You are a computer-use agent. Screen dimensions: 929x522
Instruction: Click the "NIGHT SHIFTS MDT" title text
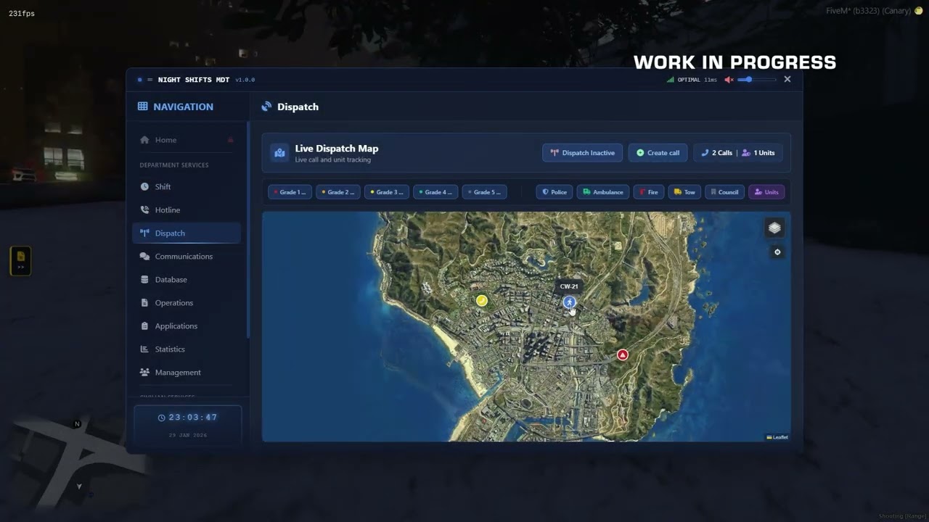(x=194, y=80)
